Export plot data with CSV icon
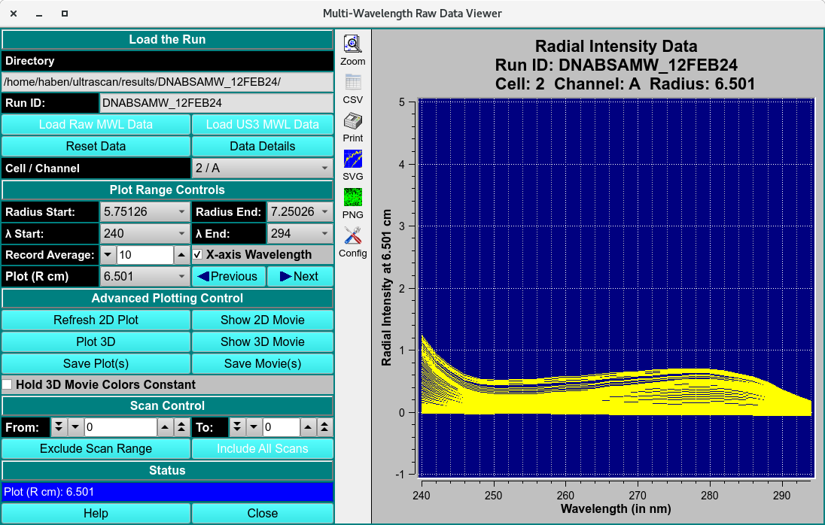The height and width of the screenshot is (525, 825). click(x=352, y=83)
